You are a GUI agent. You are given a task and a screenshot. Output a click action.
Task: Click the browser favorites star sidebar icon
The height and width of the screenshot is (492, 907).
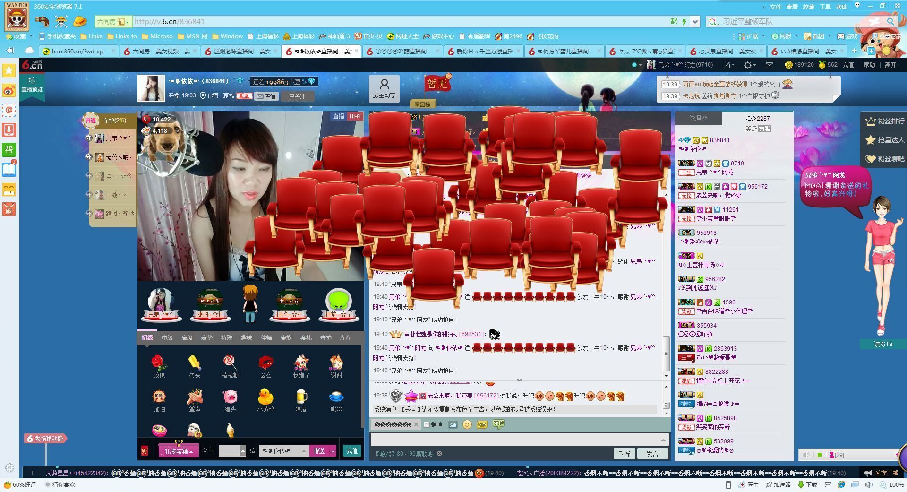tap(9, 70)
